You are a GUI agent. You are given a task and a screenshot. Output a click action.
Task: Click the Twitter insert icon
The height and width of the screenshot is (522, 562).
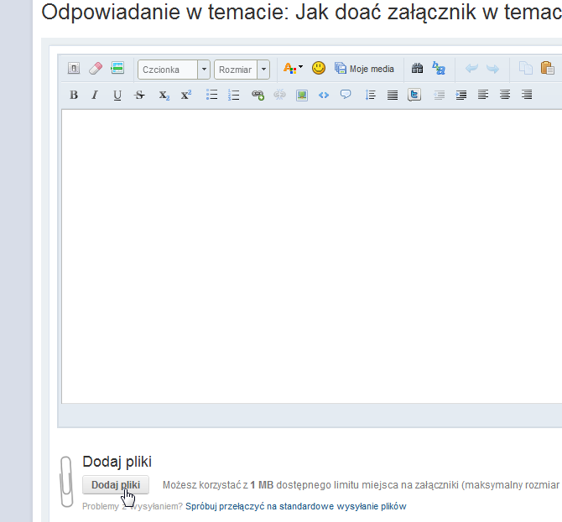(x=414, y=95)
